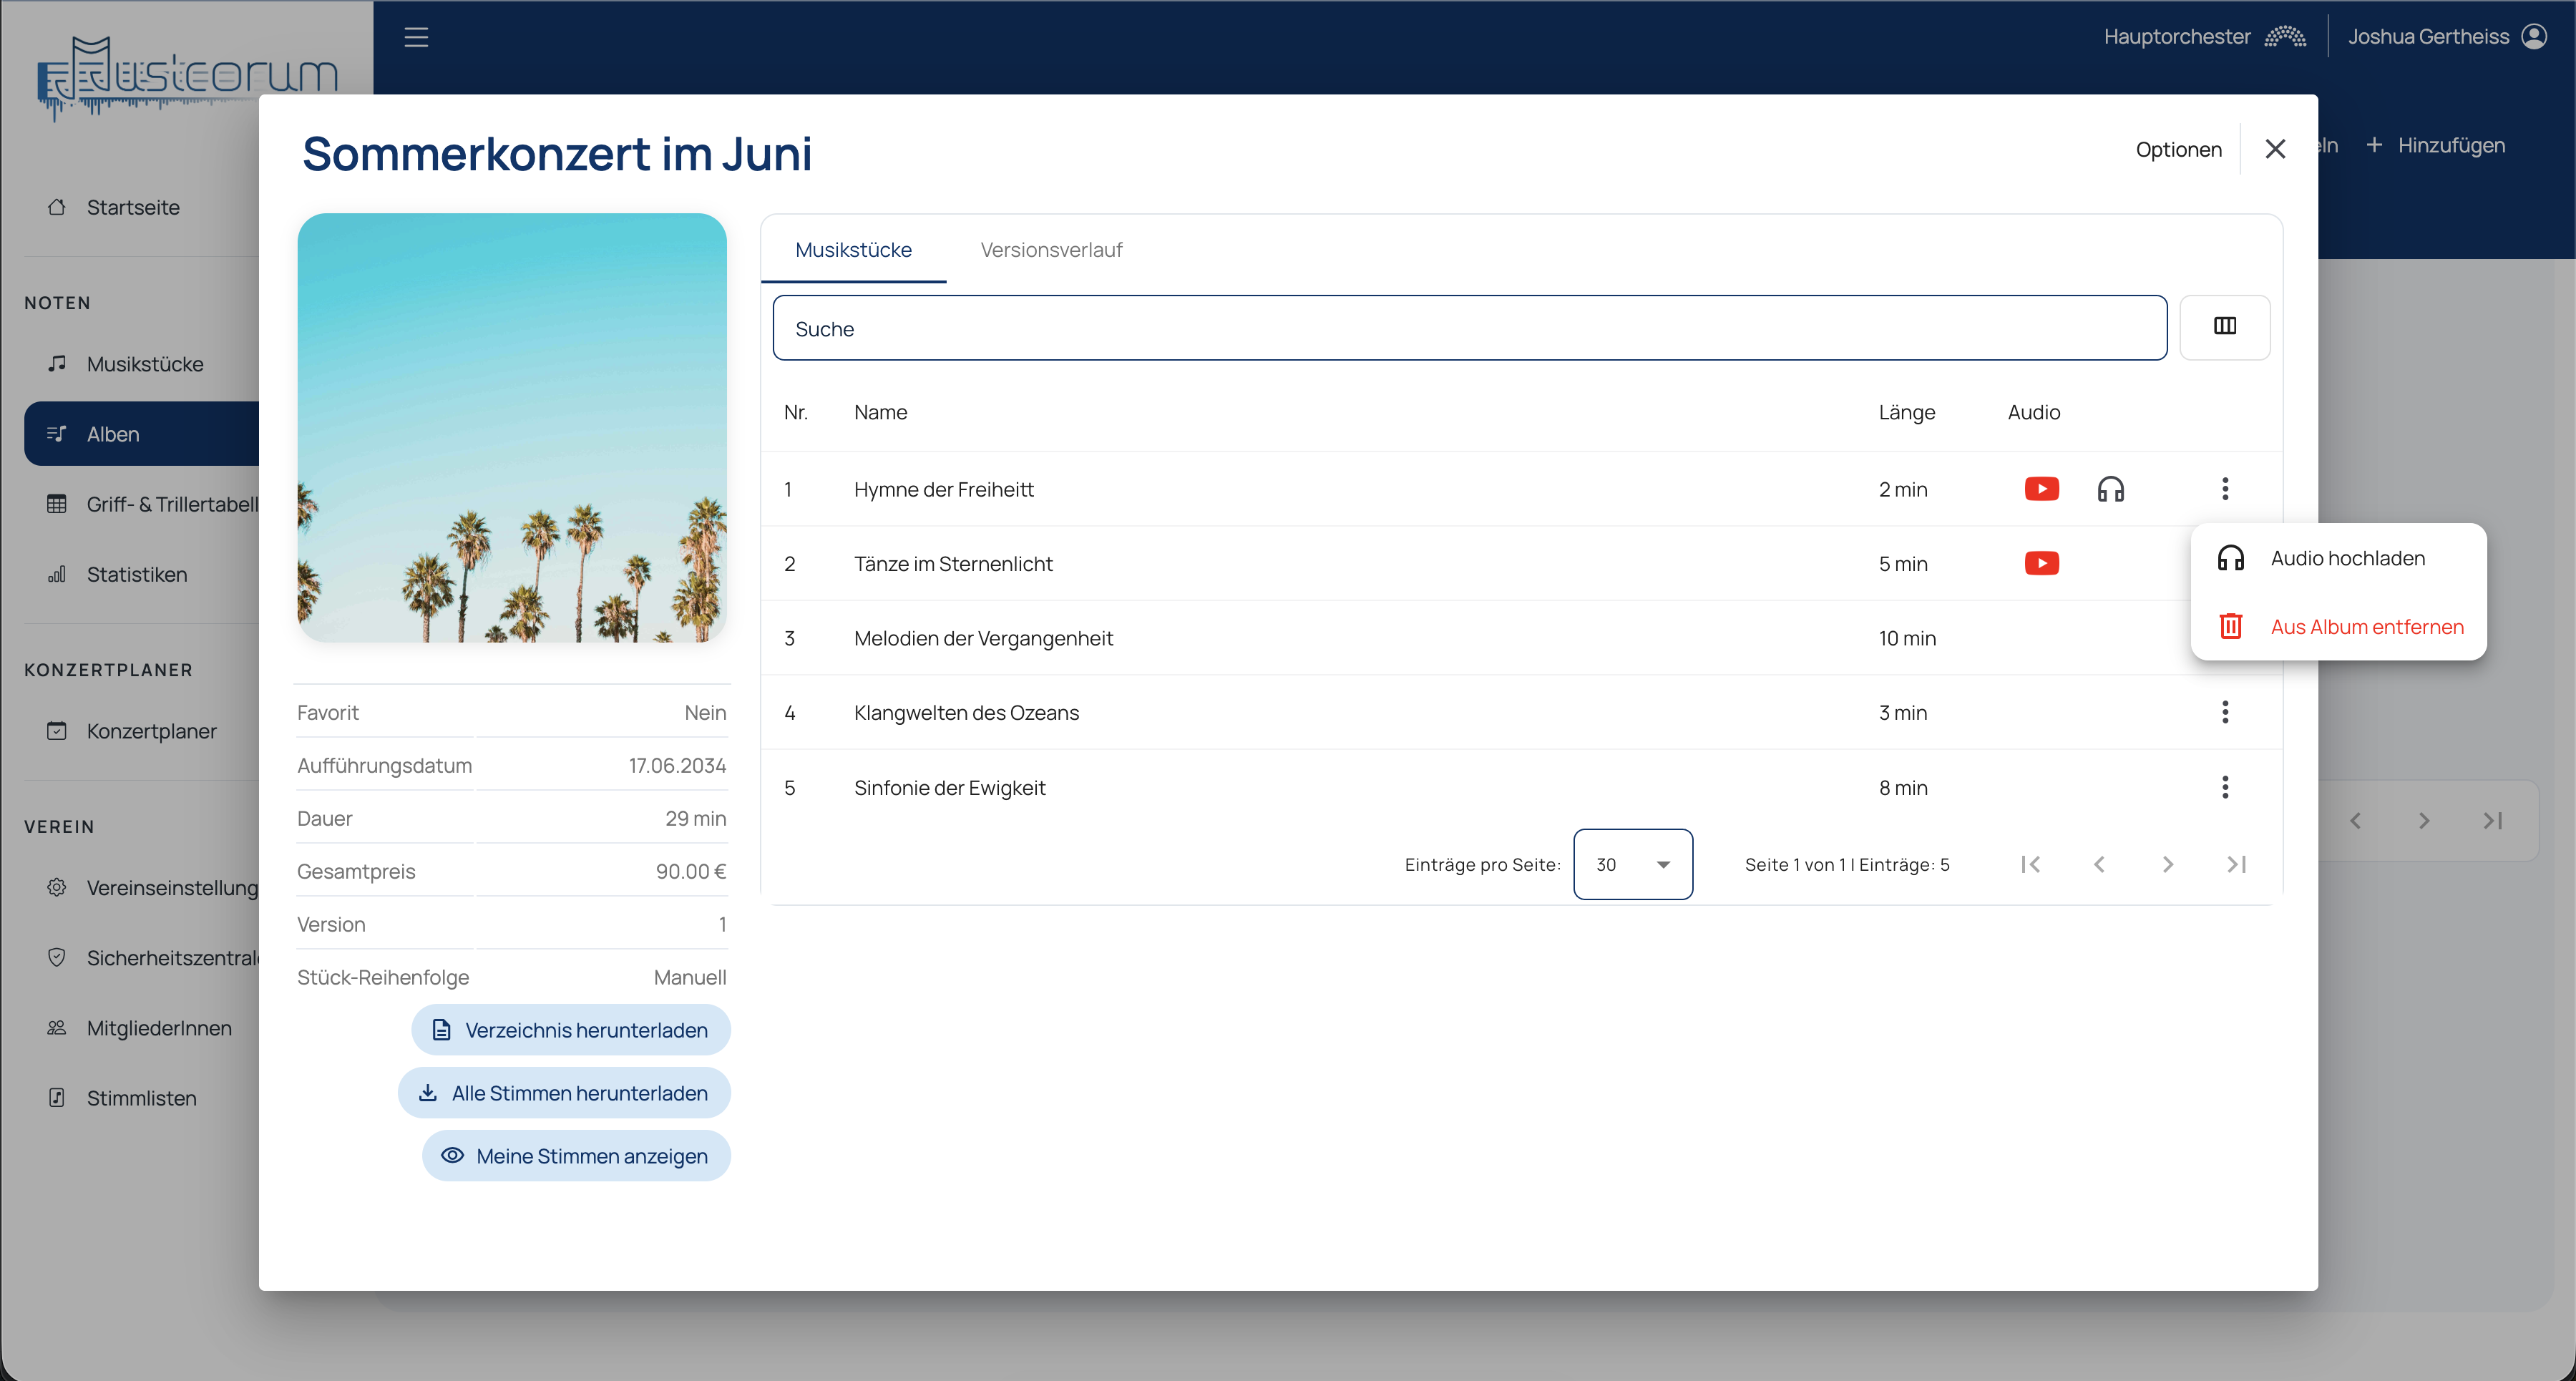Show my parts with eye button
The height and width of the screenshot is (1381, 2576).
[x=576, y=1156]
